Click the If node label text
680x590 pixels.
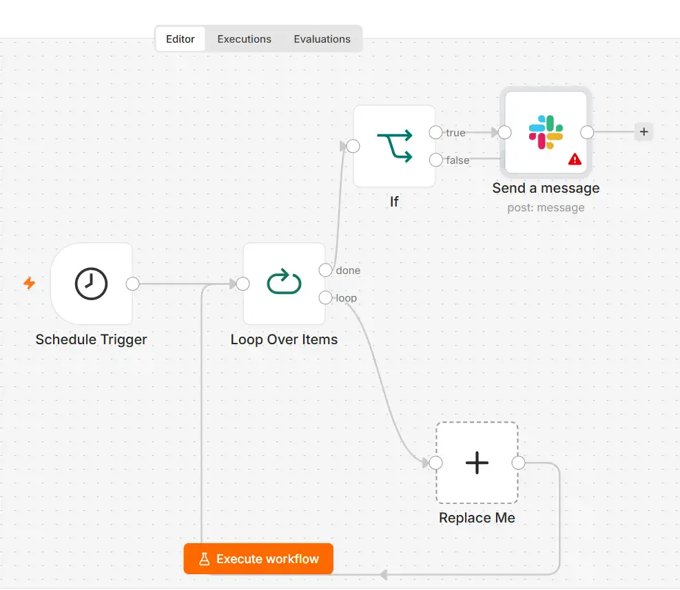point(394,202)
